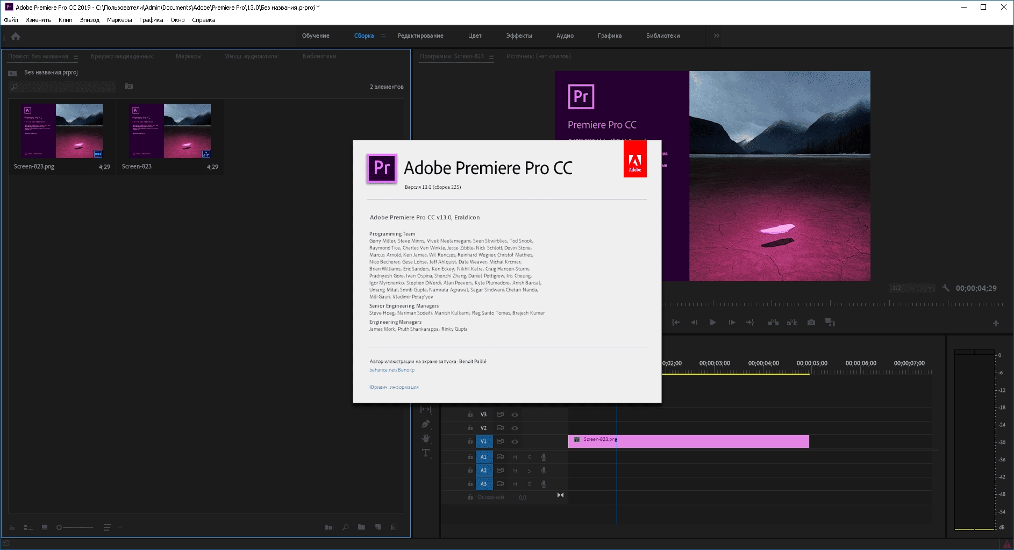
Task: Switch to the Аудио workspace tab
Action: pos(565,36)
